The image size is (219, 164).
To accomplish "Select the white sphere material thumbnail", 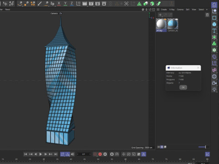I will pyautogui.click(x=162, y=24).
